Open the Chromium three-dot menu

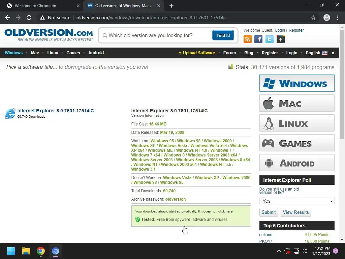click(338, 18)
